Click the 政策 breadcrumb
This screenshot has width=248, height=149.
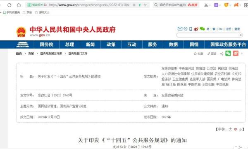pos(31,54)
